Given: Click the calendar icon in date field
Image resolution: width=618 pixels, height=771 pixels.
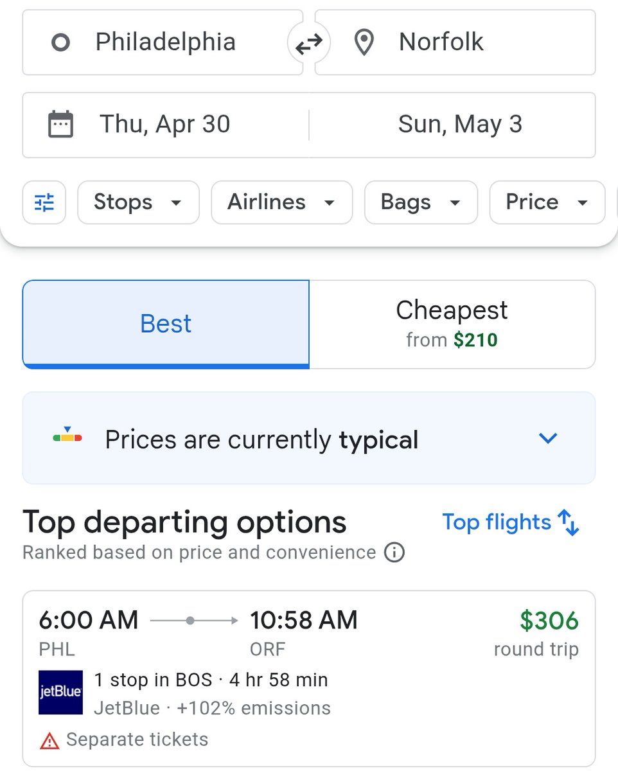Looking at the screenshot, I should (x=61, y=124).
